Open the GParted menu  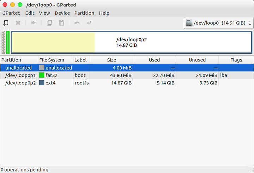(x=11, y=13)
